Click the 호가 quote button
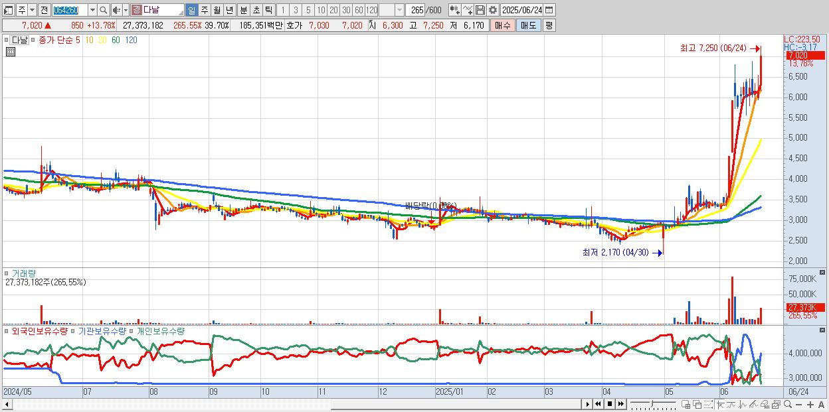 tap(294, 25)
